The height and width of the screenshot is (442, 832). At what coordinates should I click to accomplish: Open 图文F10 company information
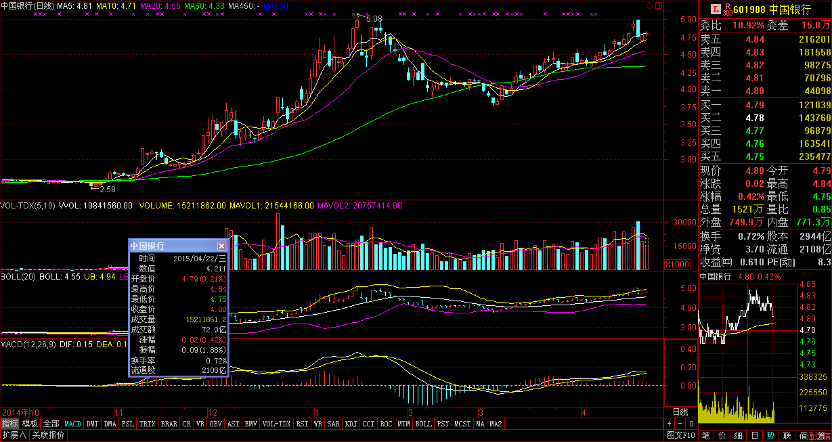click(680, 435)
